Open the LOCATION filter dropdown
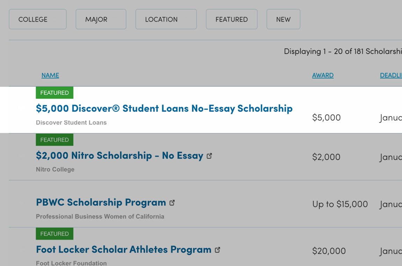Image resolution: width=402 pixels, height=266 pixels. 166,19
